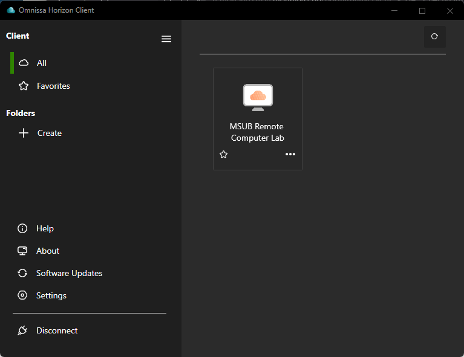464x357 pixels.
Task: Maximize the Horizon Client window
Action: point(422,10)
